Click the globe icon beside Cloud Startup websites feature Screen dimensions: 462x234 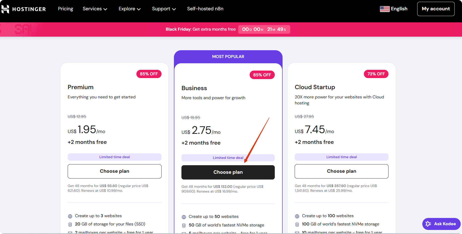pyautogui.click(x=297, y=216)
